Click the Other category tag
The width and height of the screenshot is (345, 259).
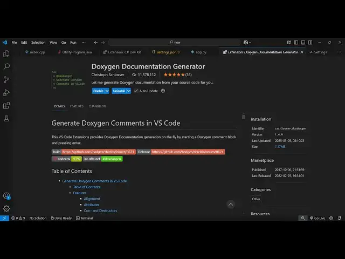pyautogui.click(x=256, y=199)
